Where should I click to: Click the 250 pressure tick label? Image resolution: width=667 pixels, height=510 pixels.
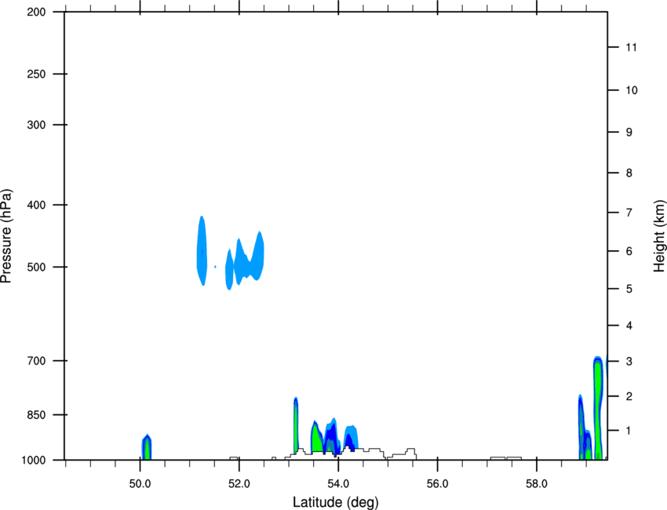(36, 74)
